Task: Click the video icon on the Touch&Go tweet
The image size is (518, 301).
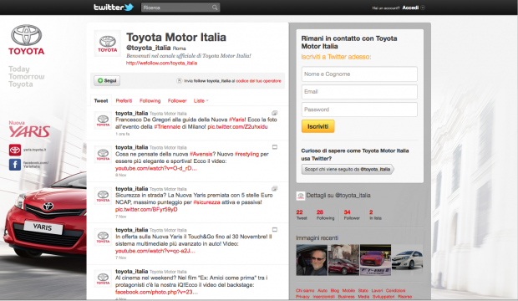Action: tap(275, 230)
